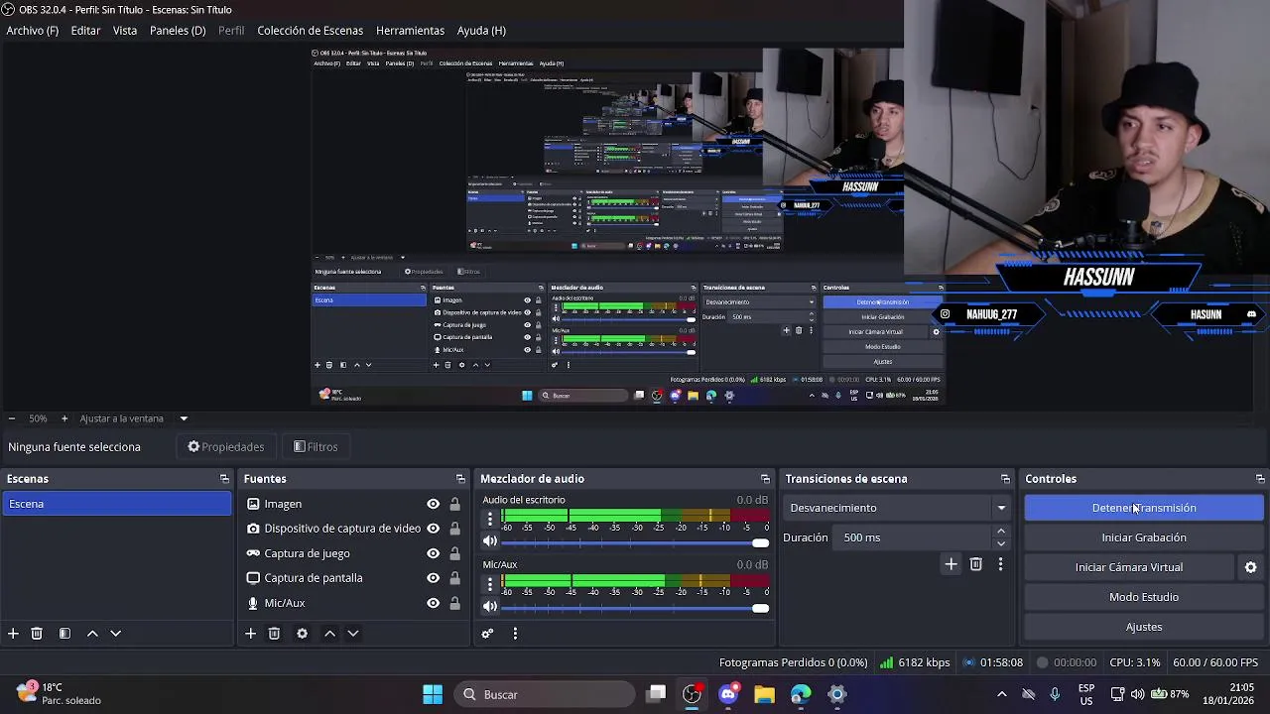Screen dimensions: 1270x714
Task: Open Colección de Escenas menu
Action: pos(311,31)
